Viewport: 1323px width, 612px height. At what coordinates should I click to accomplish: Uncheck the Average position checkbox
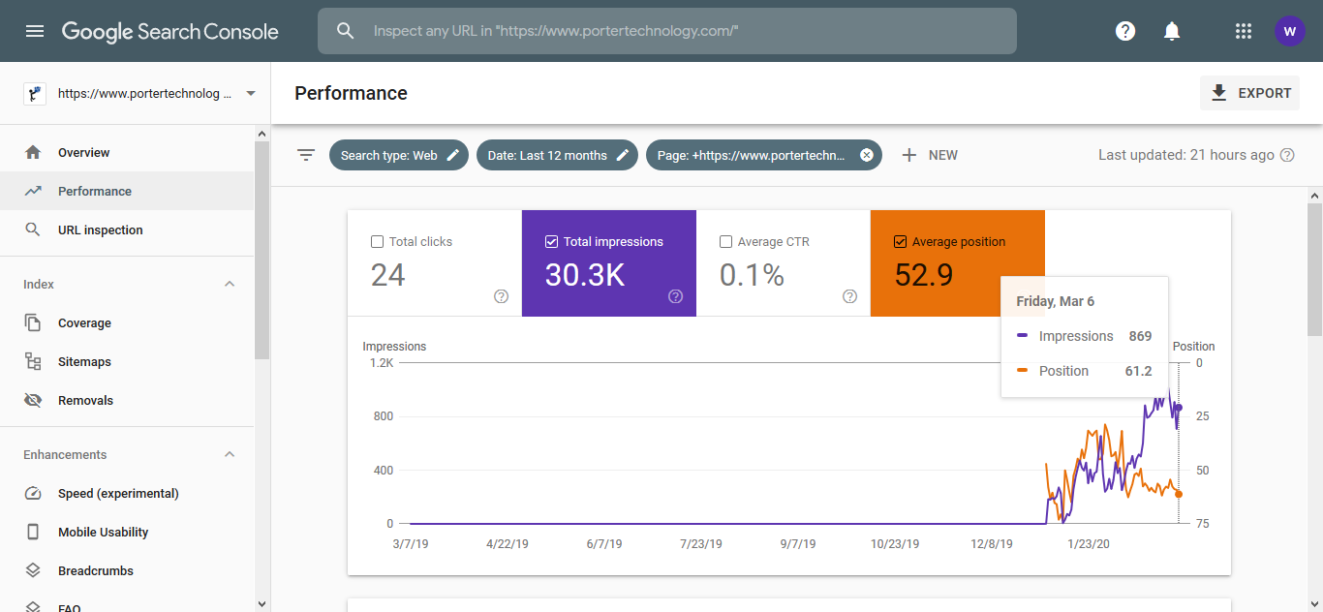pos(901,242)
